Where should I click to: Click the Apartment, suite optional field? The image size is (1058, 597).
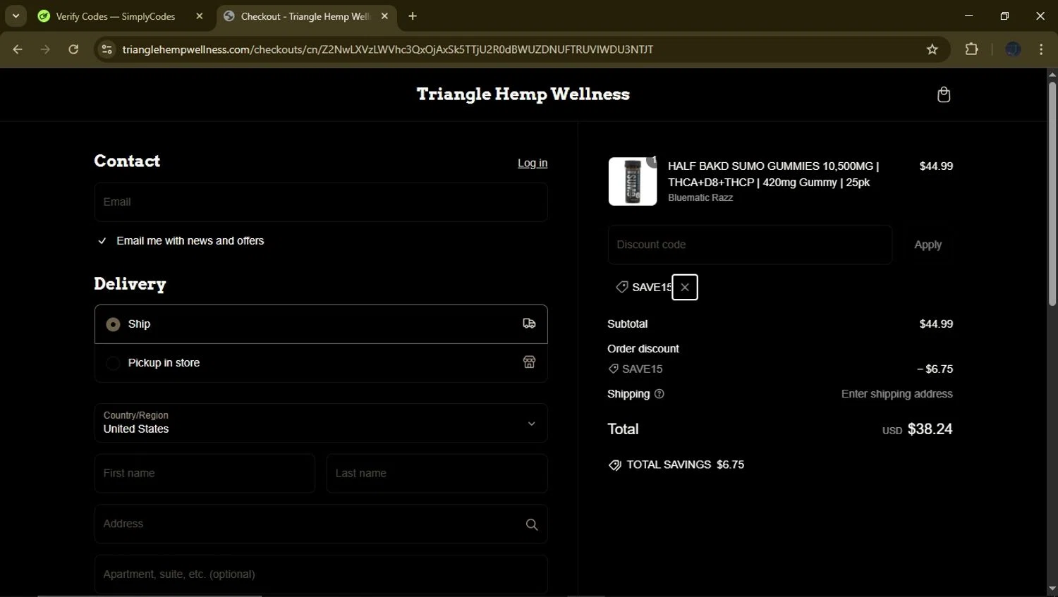(321, 574)
